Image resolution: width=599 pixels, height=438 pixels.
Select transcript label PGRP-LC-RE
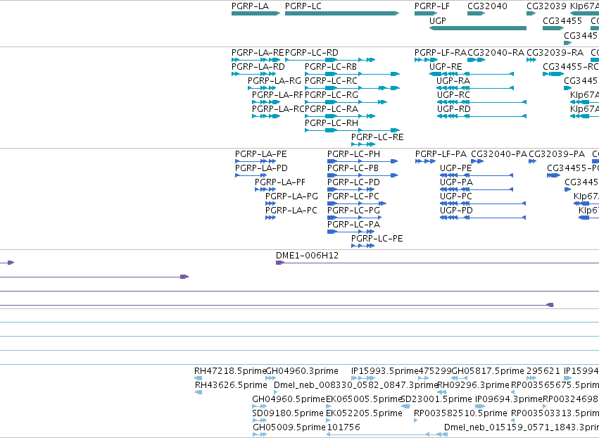[377, 137]
